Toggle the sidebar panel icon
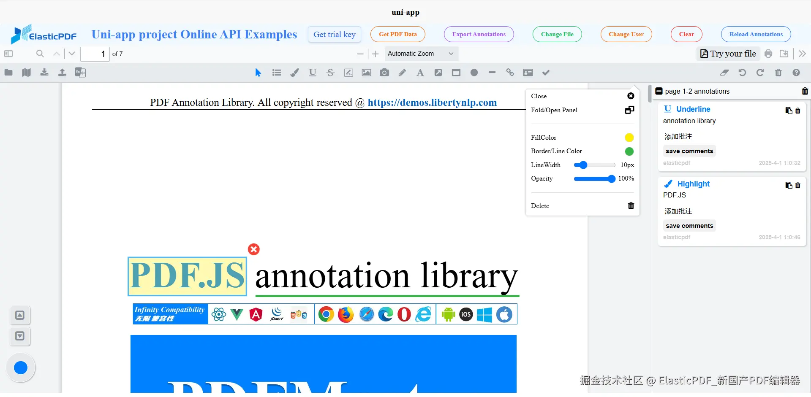The image size is (811, 397). point(8,54)
